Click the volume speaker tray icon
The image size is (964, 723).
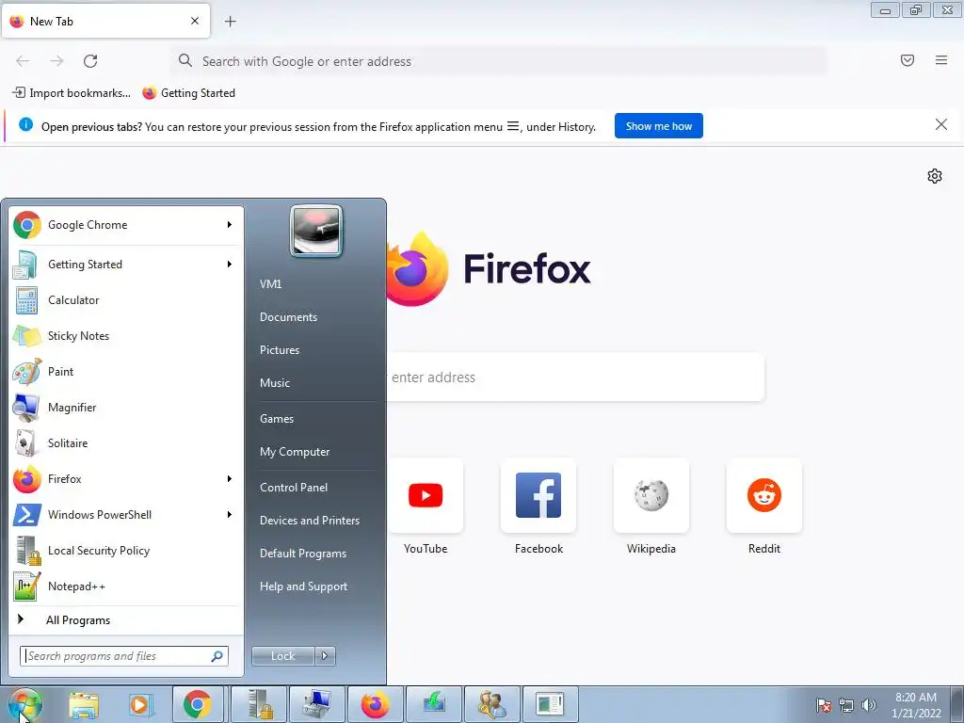tap(869, 705)
